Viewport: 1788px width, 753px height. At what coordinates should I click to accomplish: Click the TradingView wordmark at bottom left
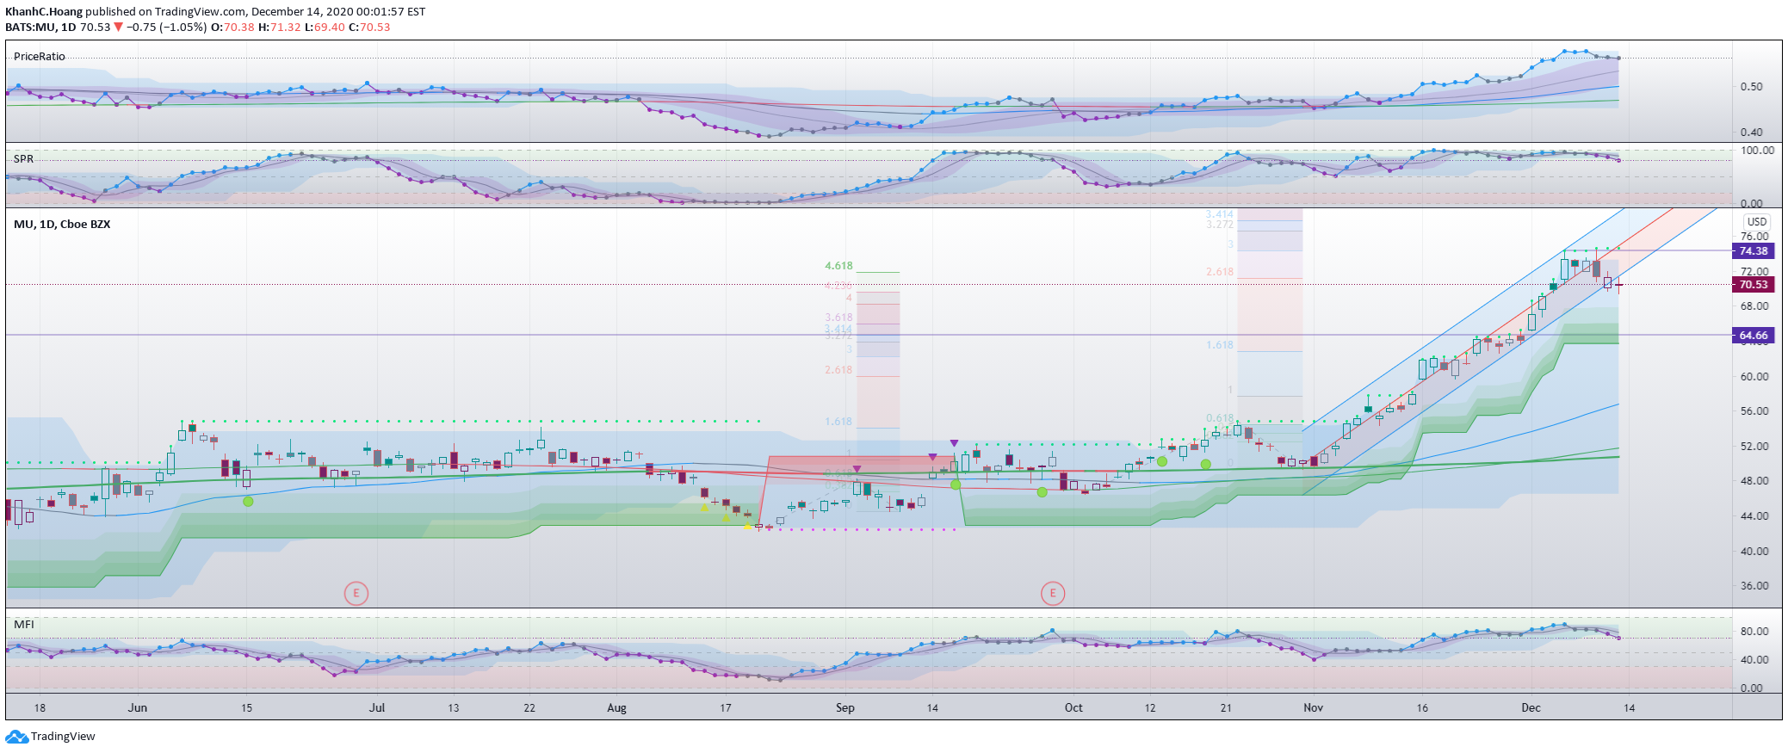point(63,737)
